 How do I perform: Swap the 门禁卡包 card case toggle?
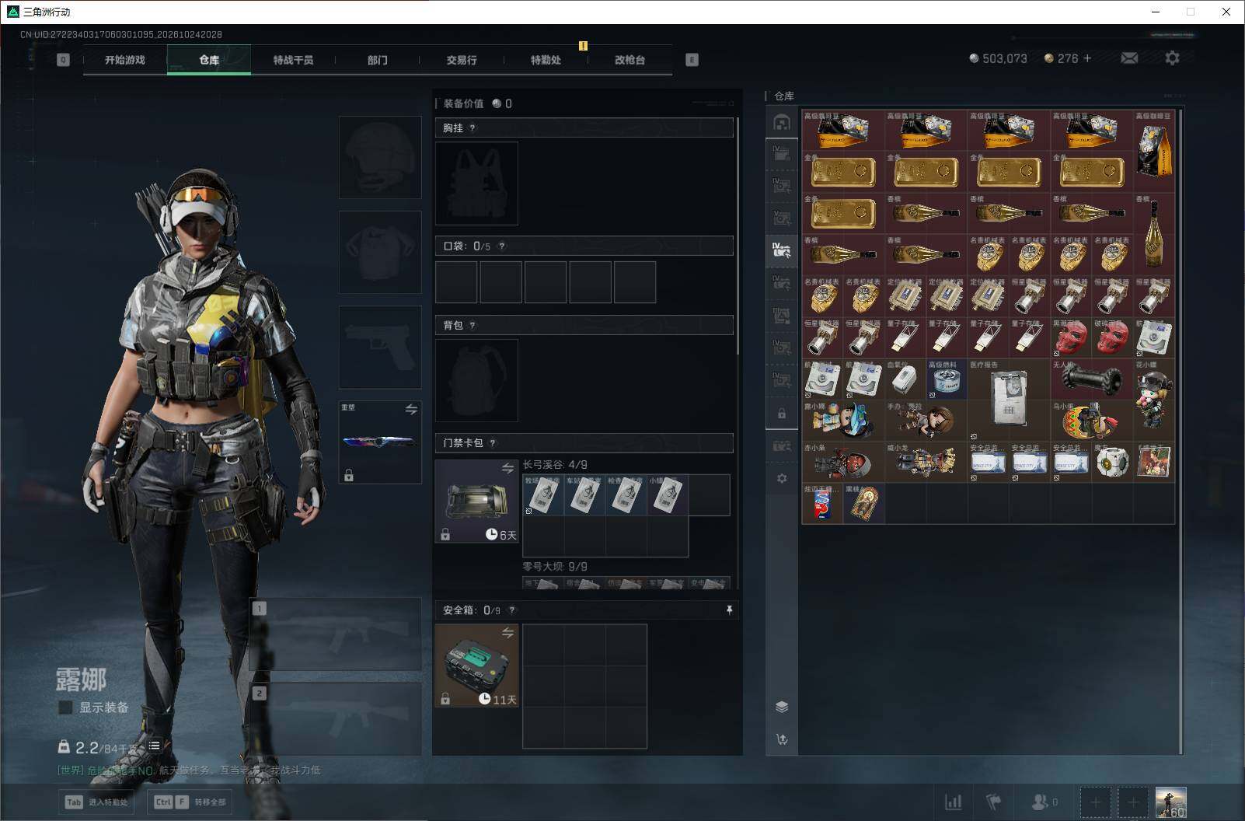pyautogui.click(x=507, y=468)
